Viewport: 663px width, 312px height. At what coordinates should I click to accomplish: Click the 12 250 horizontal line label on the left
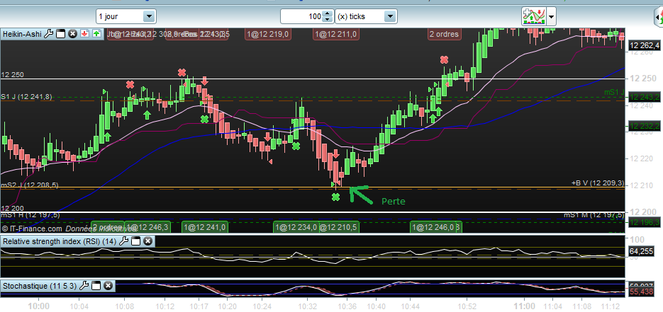(x=12, y=74)
